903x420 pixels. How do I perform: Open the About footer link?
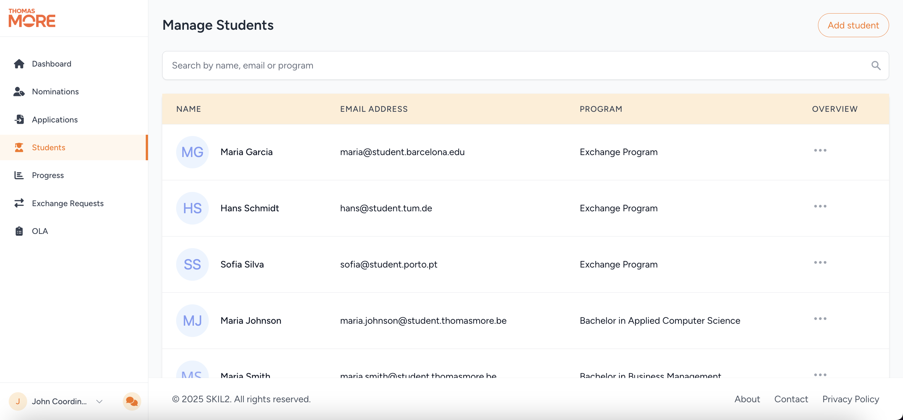coord(747,399)
